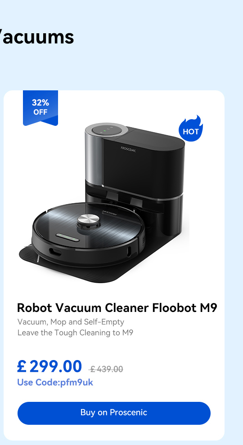Click the Buy on Proscenic button

pyautogui.click(x=114, y=413)
